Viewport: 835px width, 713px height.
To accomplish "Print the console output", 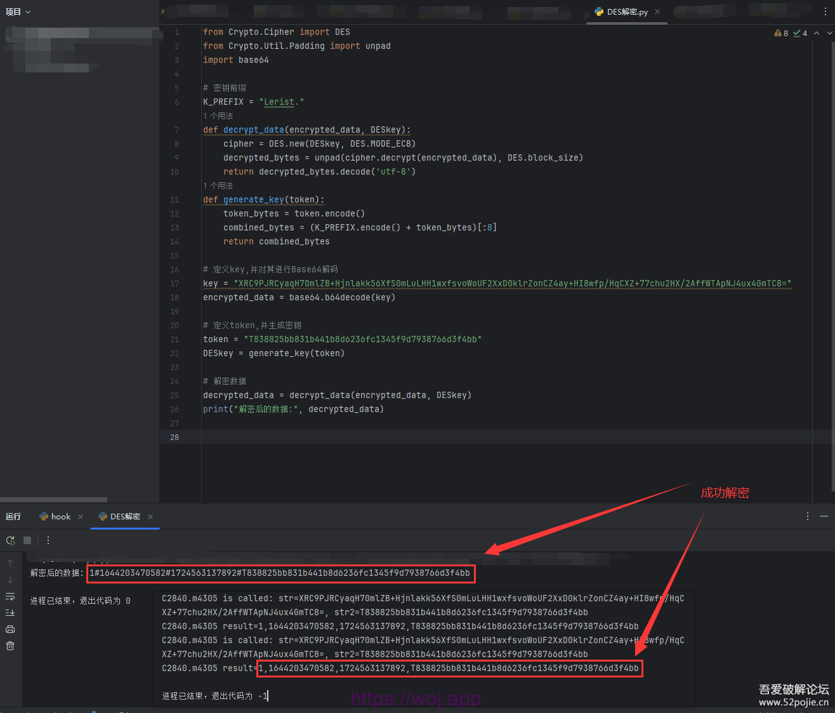I will coord(10,629).
